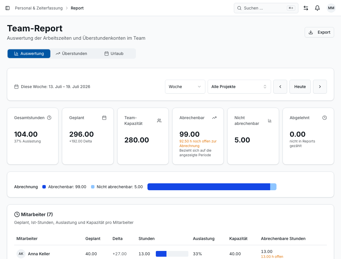Click the Diese Woche date range text
The image size is (341, 259).
[56, 87]
